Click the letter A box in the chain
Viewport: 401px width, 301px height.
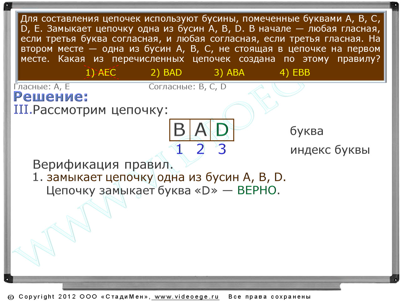coord(200,130)
